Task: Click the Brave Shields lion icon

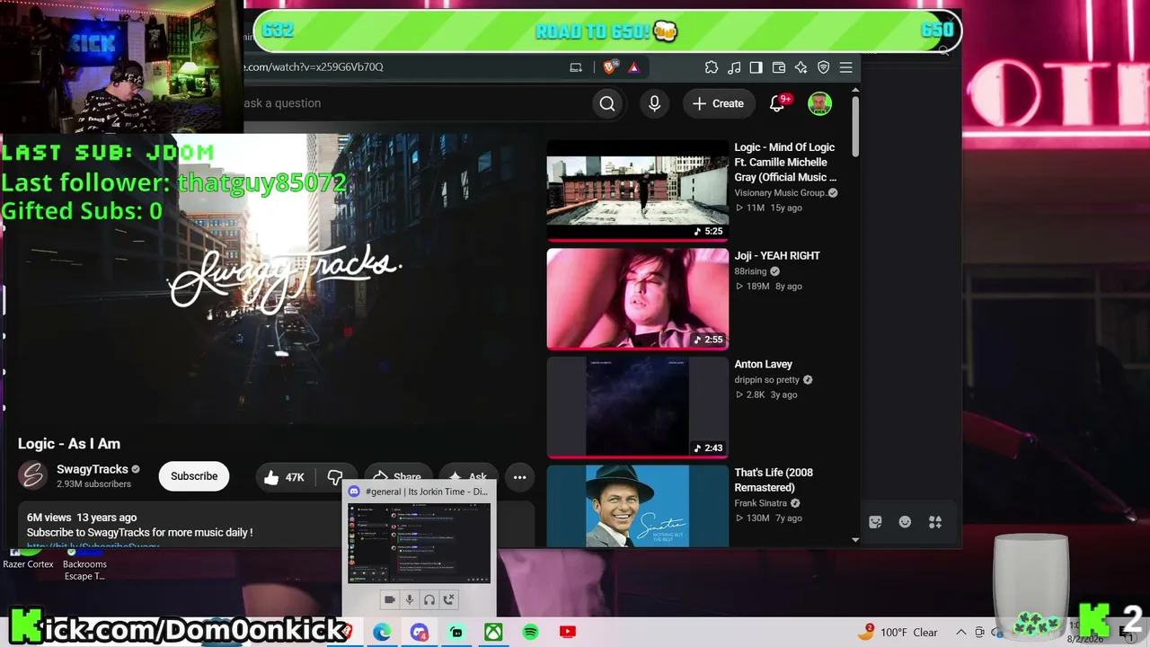Action: (x=611, y=67)
